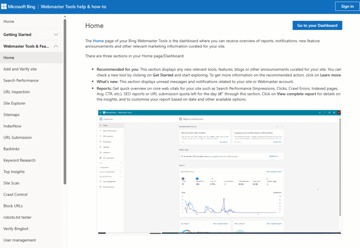The height and width of the screenshot is (248, 360).
Task: Open Add and Verify site page
Action: [x=20, y=69]
